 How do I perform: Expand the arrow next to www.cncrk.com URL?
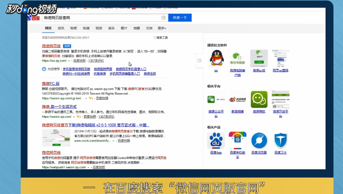tap(113, 141)
